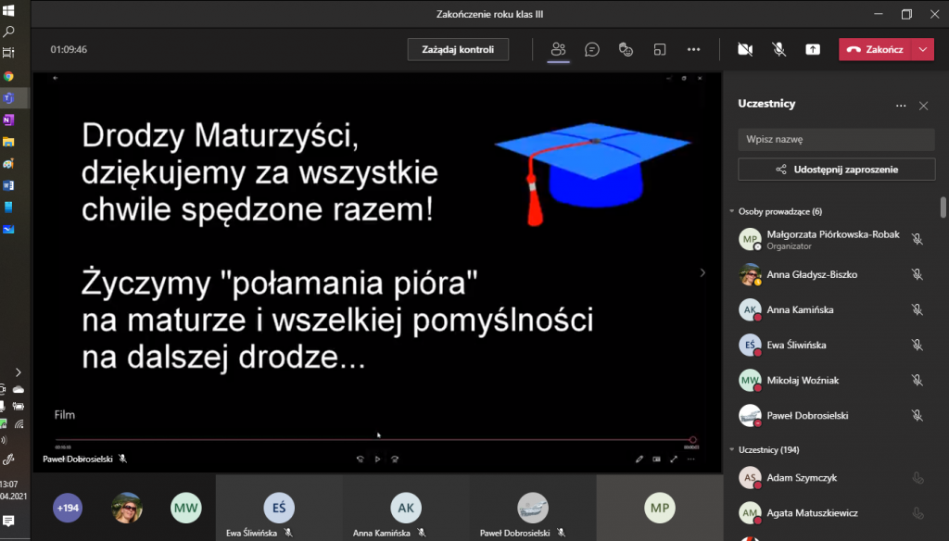Viewport: 949px width, 541px height.
Task: Open the dropdown arrow beside Zakończ
Action: [922, 49]
